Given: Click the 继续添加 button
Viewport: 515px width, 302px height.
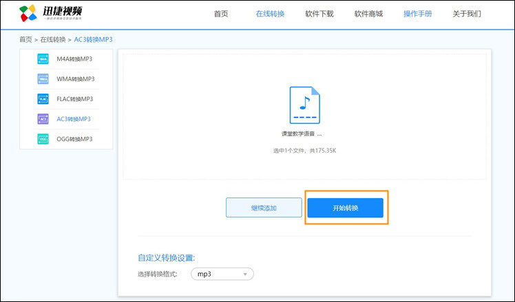Looking at the screenshot, I should point(264,208).
